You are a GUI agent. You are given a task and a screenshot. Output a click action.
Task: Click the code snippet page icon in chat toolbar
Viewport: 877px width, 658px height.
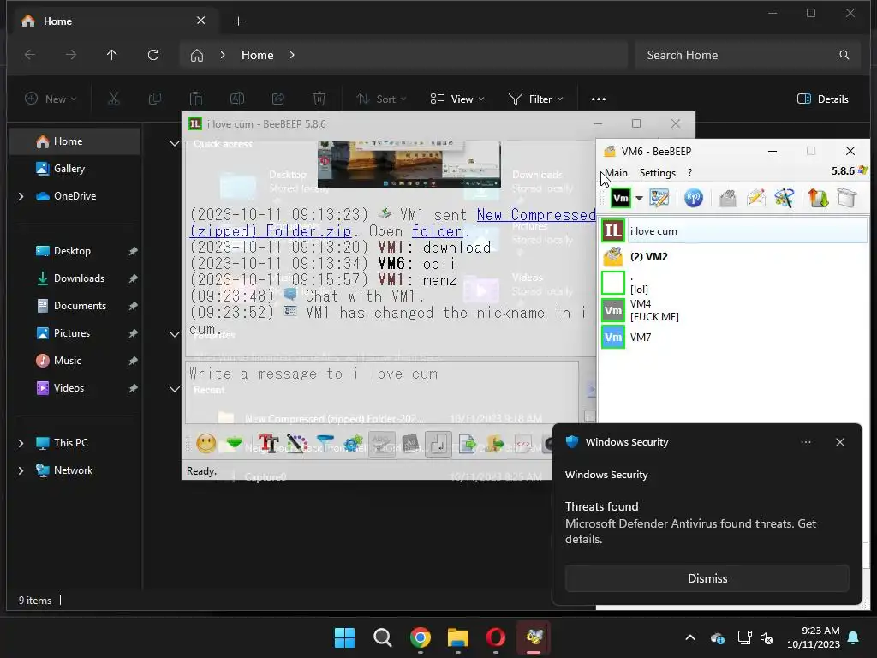[x=523, y=445]
